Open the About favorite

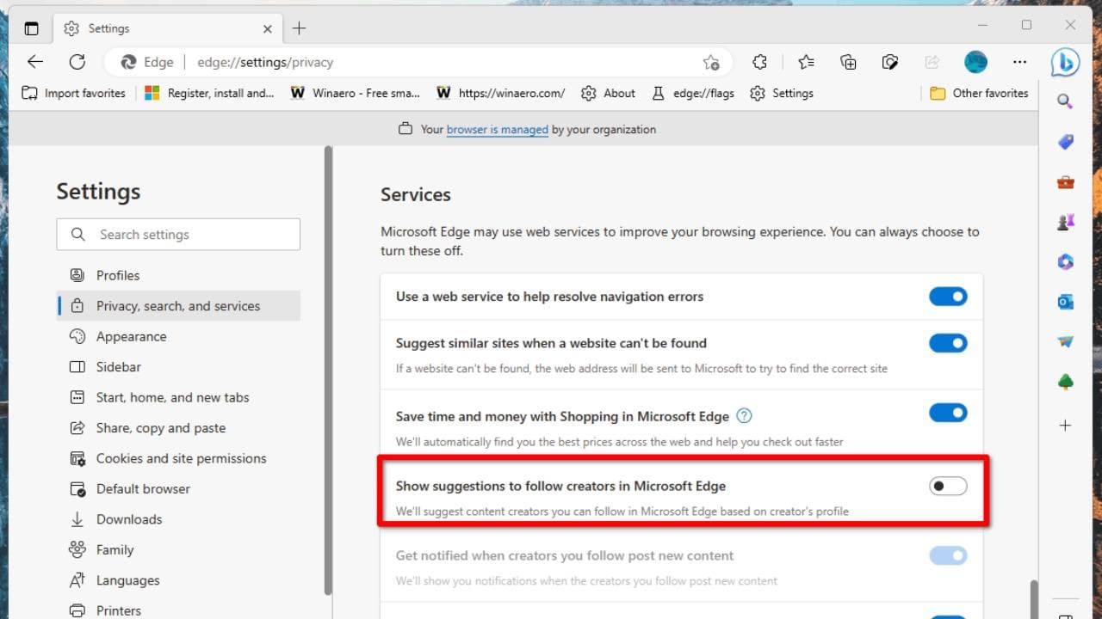tap(608, 93)
